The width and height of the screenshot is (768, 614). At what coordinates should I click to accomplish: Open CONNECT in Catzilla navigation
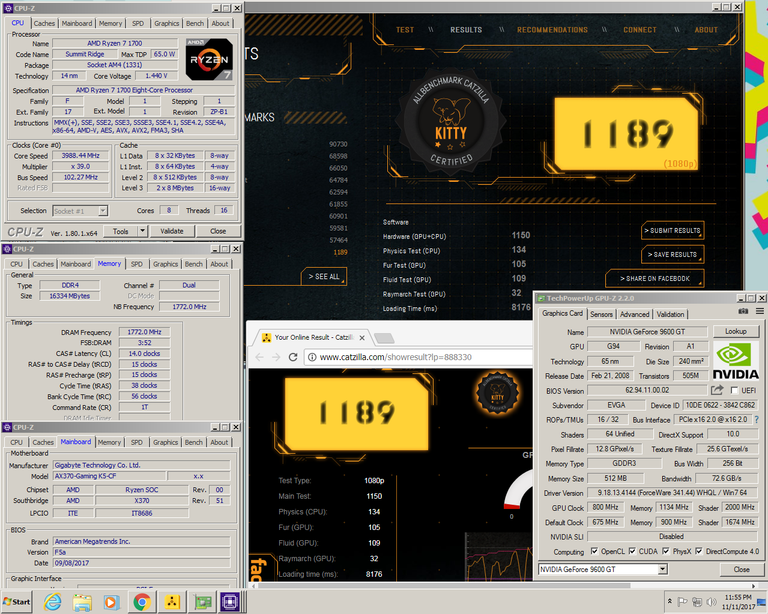[639, 30]
